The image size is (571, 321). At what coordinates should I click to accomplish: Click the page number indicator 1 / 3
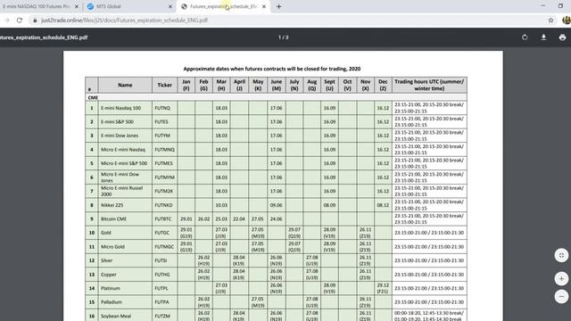pyautogui.click(x=284, y=37)
